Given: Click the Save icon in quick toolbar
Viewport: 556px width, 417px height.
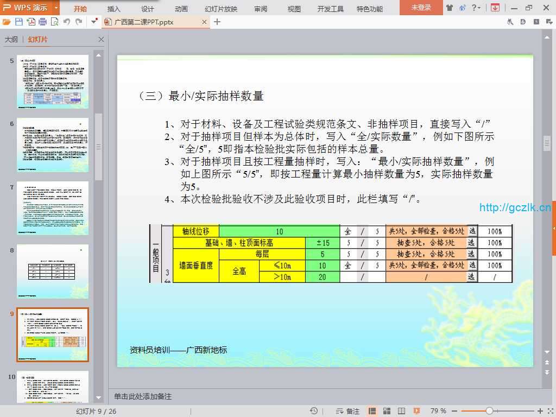Looking at the screenshot, I should [19, 22].
